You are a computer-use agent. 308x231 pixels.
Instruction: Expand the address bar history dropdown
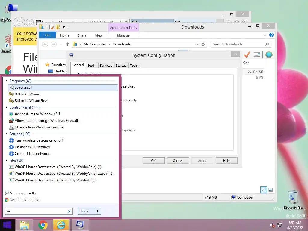[196, 45]
